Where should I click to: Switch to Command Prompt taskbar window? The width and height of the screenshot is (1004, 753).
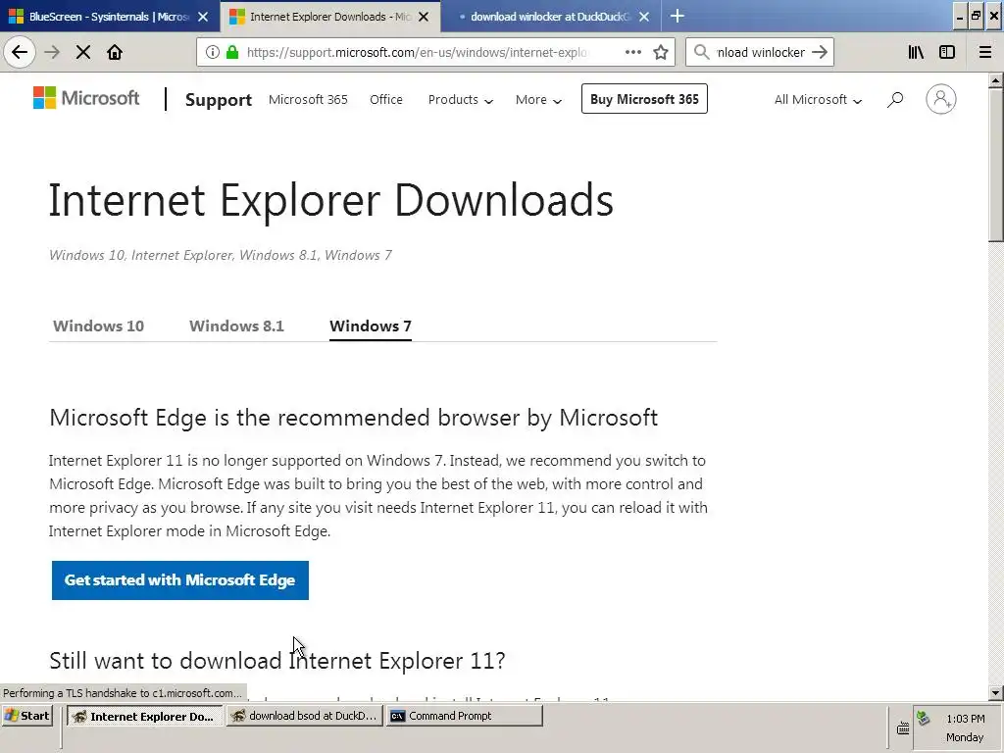[464, 716]
